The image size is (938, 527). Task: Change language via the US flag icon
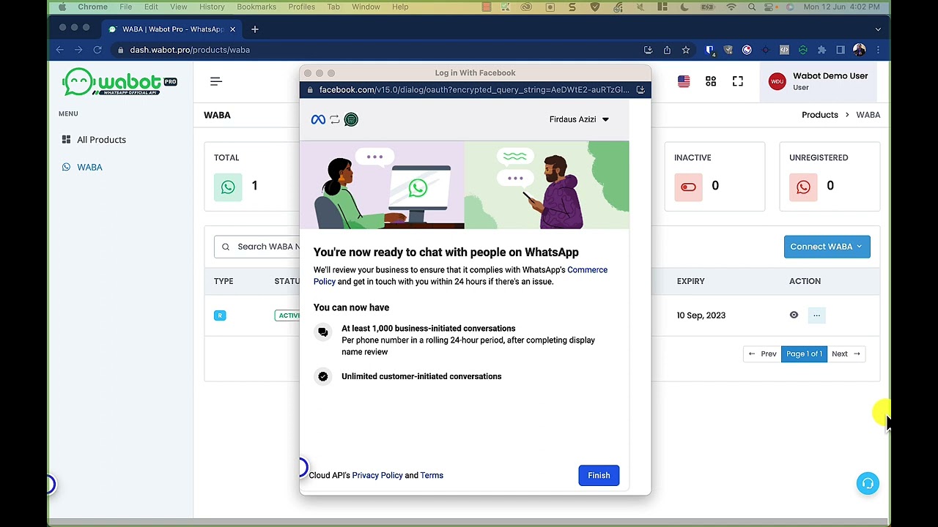684,81
